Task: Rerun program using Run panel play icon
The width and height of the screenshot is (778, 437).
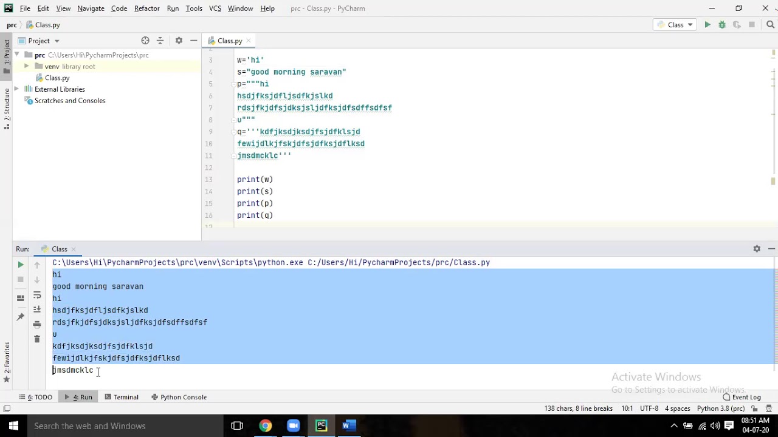Action: 21,265
